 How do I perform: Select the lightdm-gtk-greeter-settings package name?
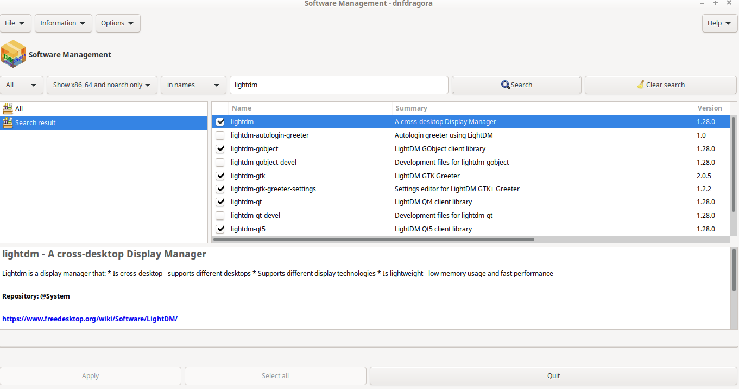[x=273, y=189]
